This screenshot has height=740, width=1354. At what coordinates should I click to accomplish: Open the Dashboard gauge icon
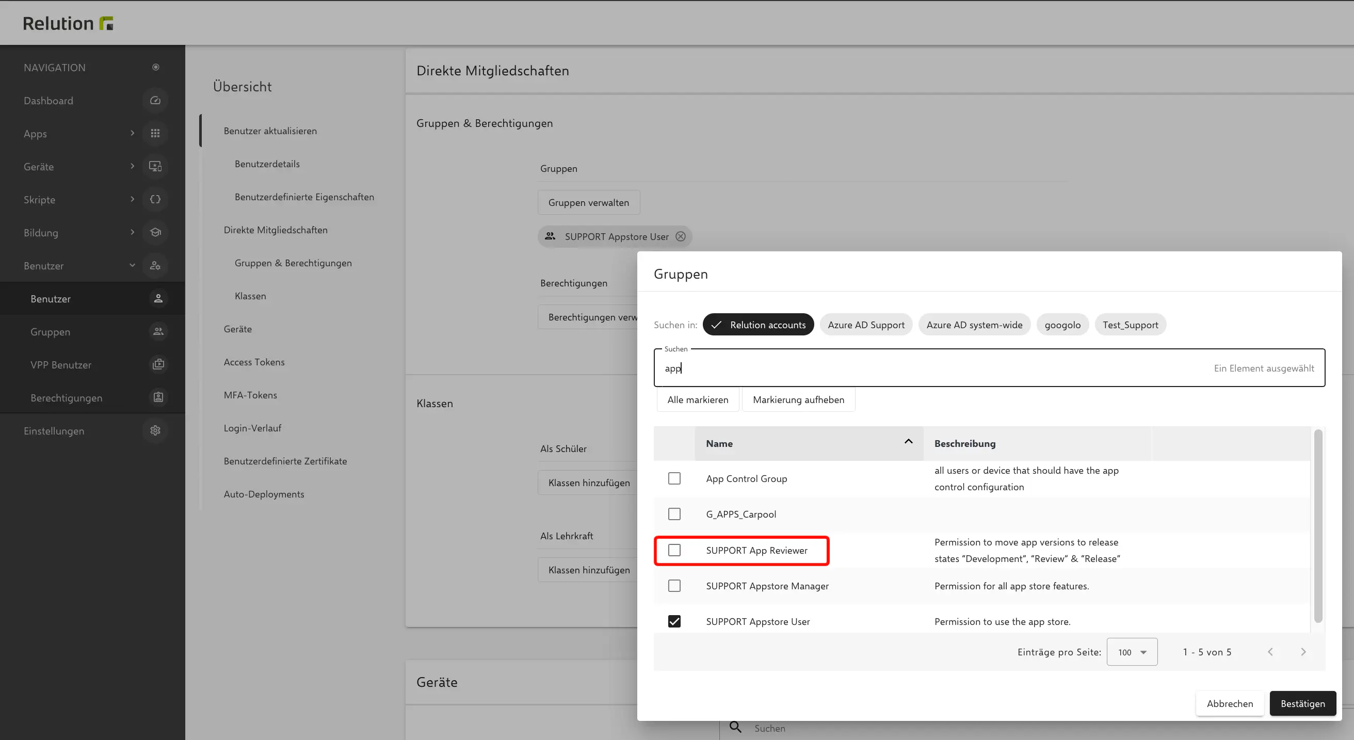[x=155, y=101]
